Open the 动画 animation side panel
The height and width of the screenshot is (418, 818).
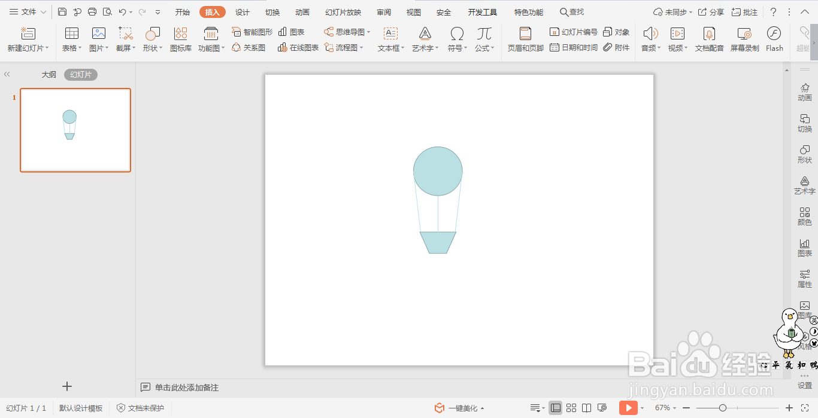pyautogui.click(x=805, y=92)
